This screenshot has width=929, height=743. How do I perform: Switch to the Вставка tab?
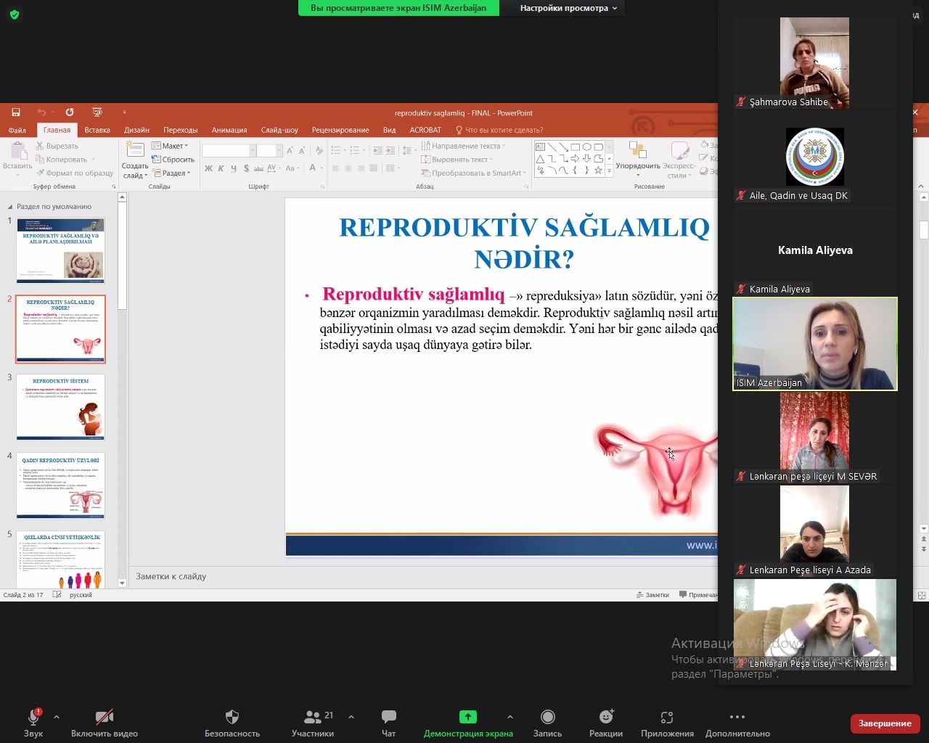(97, 130)
